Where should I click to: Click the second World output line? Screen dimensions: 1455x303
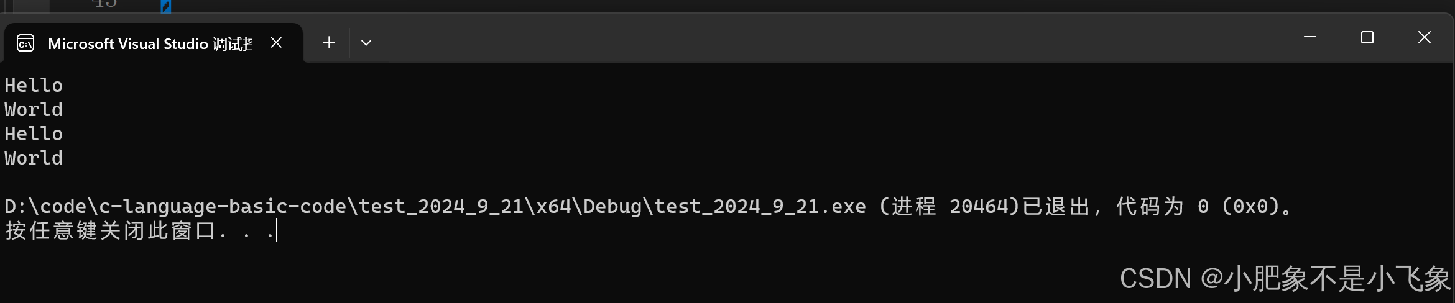click(34, 158)
